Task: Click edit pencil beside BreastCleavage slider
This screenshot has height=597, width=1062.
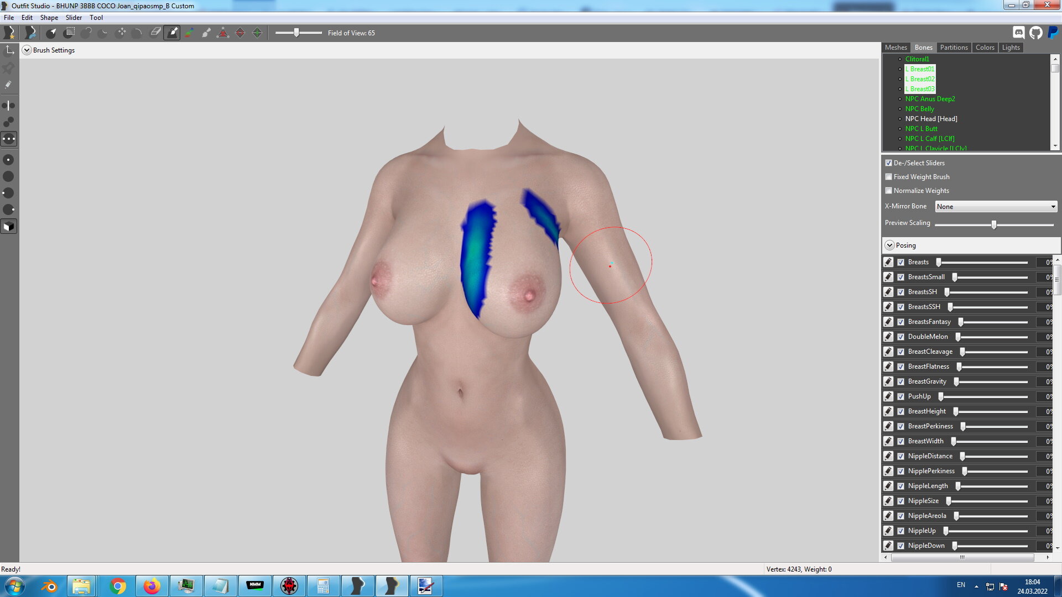Action: (x=888, y=352)
